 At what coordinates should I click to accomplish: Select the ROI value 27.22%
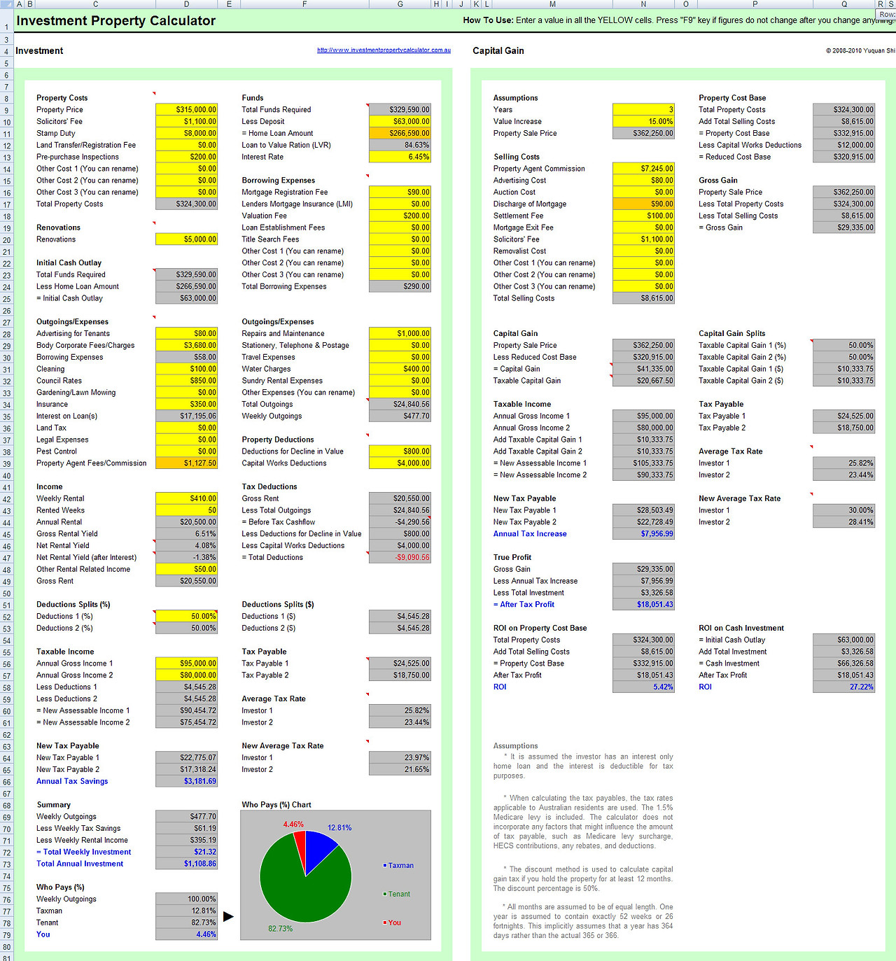coord(843,687)
